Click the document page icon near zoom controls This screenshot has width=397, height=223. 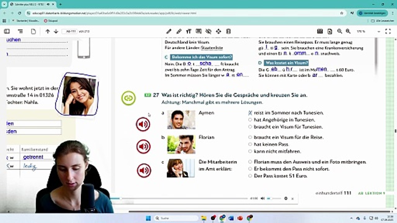(330, 31)
